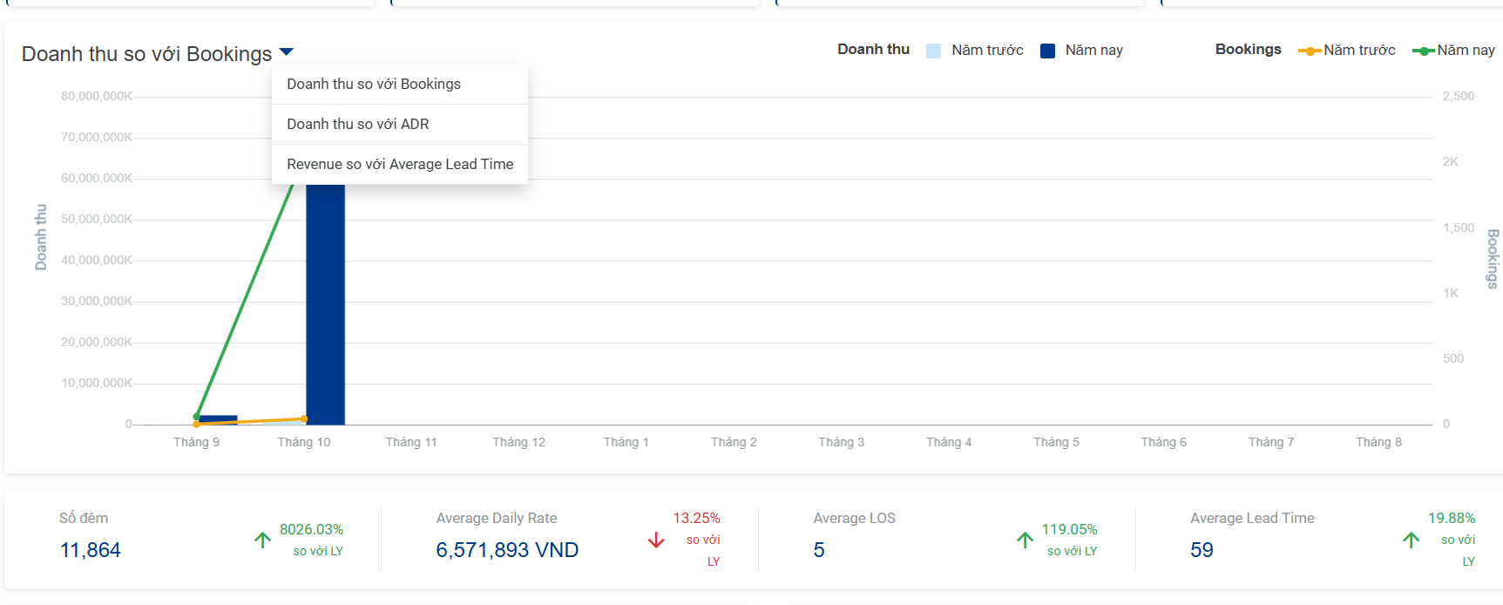Click the Số đêm green up arrow icon
The height and width of the screenshot is (605, 1503).
pos(262,540)
